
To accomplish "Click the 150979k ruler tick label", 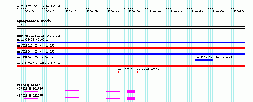I will (219, 11).
